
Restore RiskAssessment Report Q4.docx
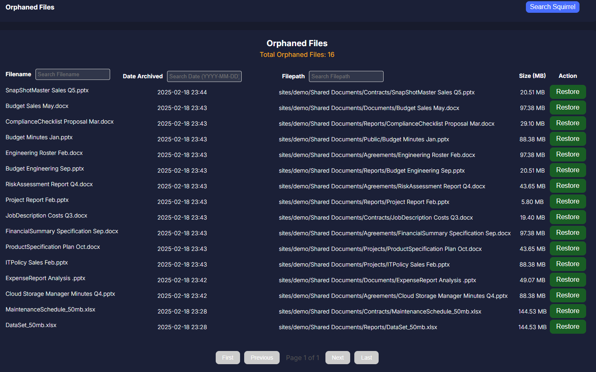click(x=568, y=186)
